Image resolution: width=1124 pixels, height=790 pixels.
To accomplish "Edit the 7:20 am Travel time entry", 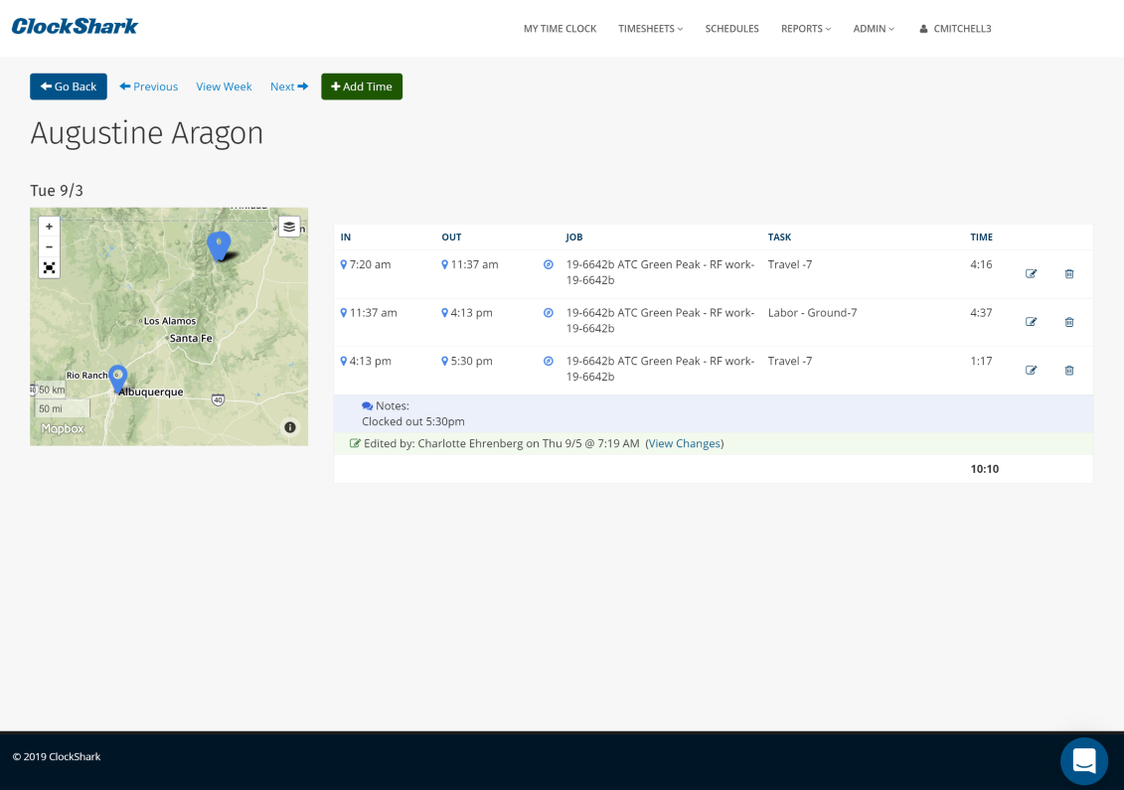I will (1031, 274).
